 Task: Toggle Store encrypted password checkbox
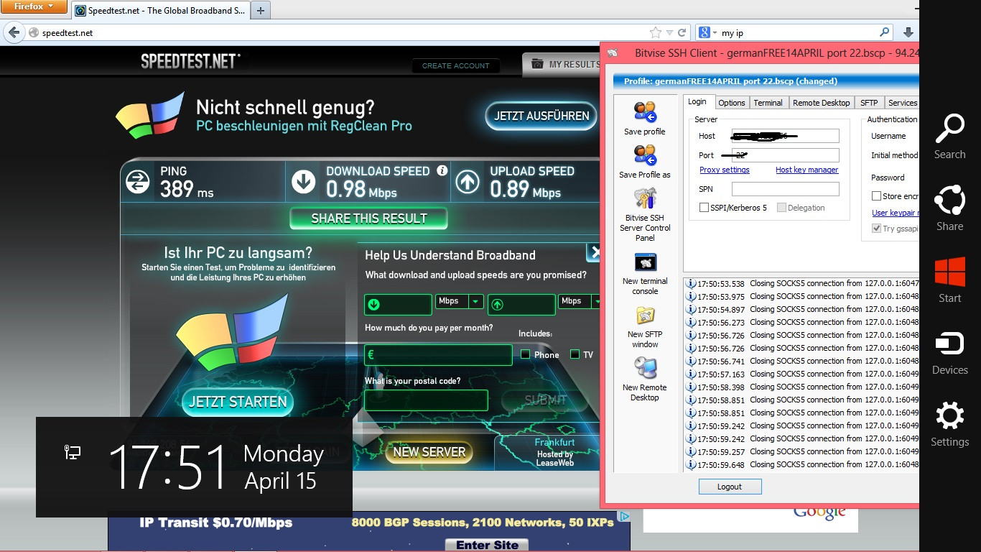coord(876,196)
